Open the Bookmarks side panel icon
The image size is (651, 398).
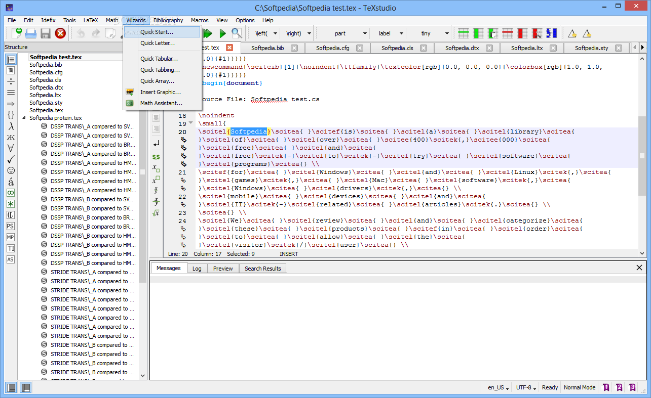pyautogui.click(x=11, y=70)
